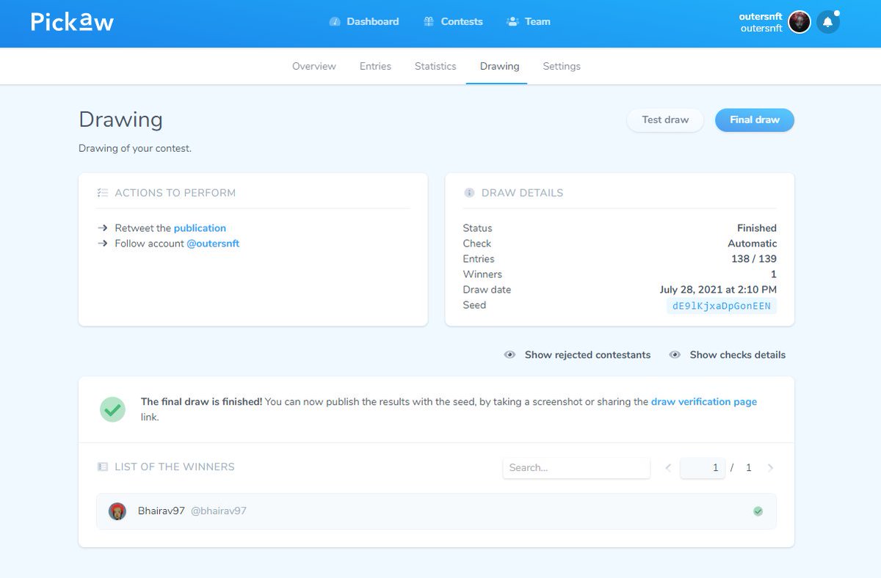The image size is (881, 578).
Task: Select the winner row Bhairav97
Action: 436,511
